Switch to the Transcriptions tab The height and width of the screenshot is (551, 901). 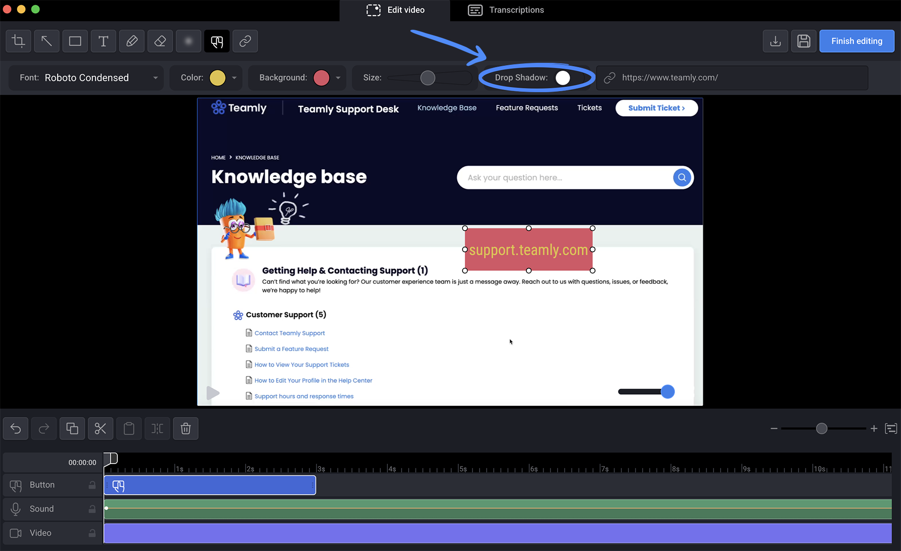506,10
